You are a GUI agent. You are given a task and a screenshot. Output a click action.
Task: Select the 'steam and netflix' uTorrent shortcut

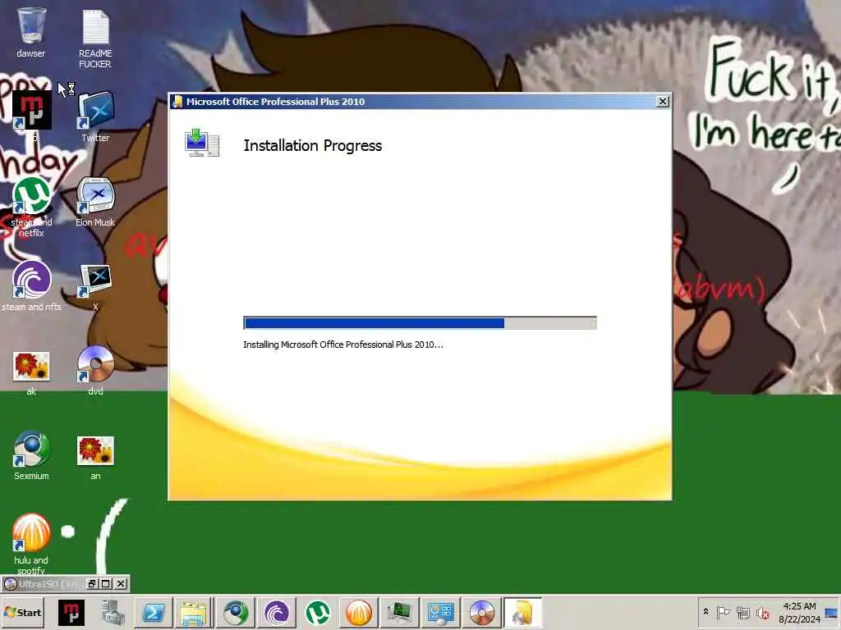tap(31, 207)
